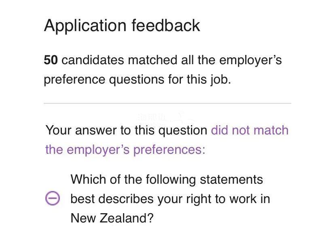Click the word 'statements' in the question
This screenshot has width=335, height=239.
231,180
